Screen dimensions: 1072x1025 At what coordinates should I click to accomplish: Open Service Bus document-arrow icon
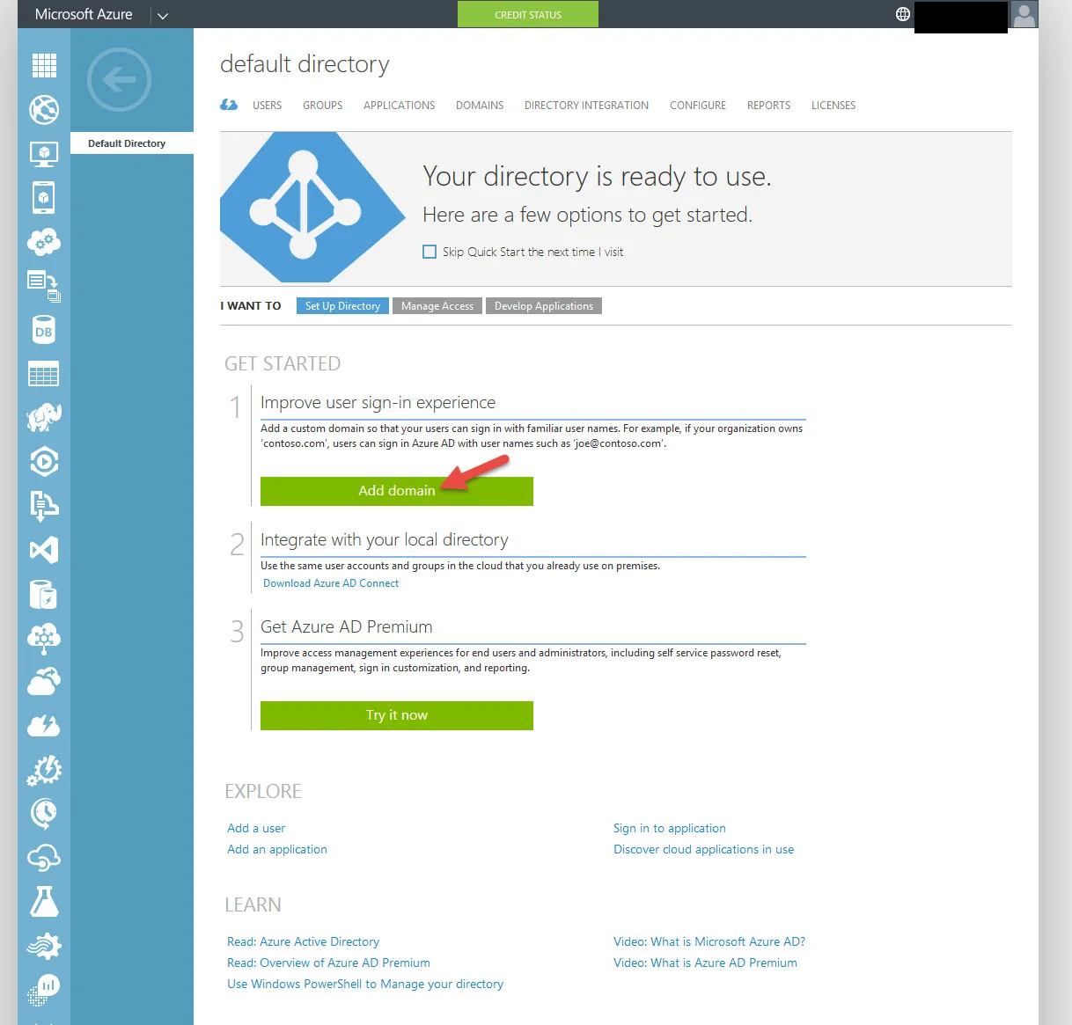pos(44,506)
